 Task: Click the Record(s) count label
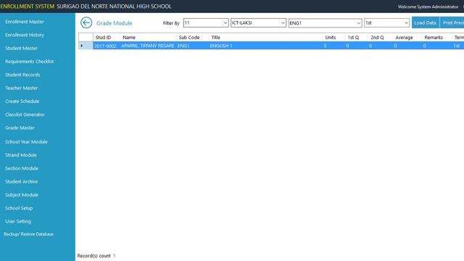[94, 256]
